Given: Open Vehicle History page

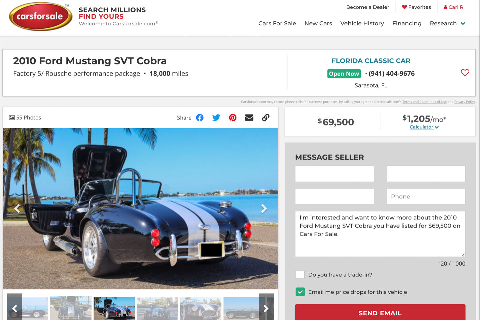Looking at the screenshot, I should 362,23.
